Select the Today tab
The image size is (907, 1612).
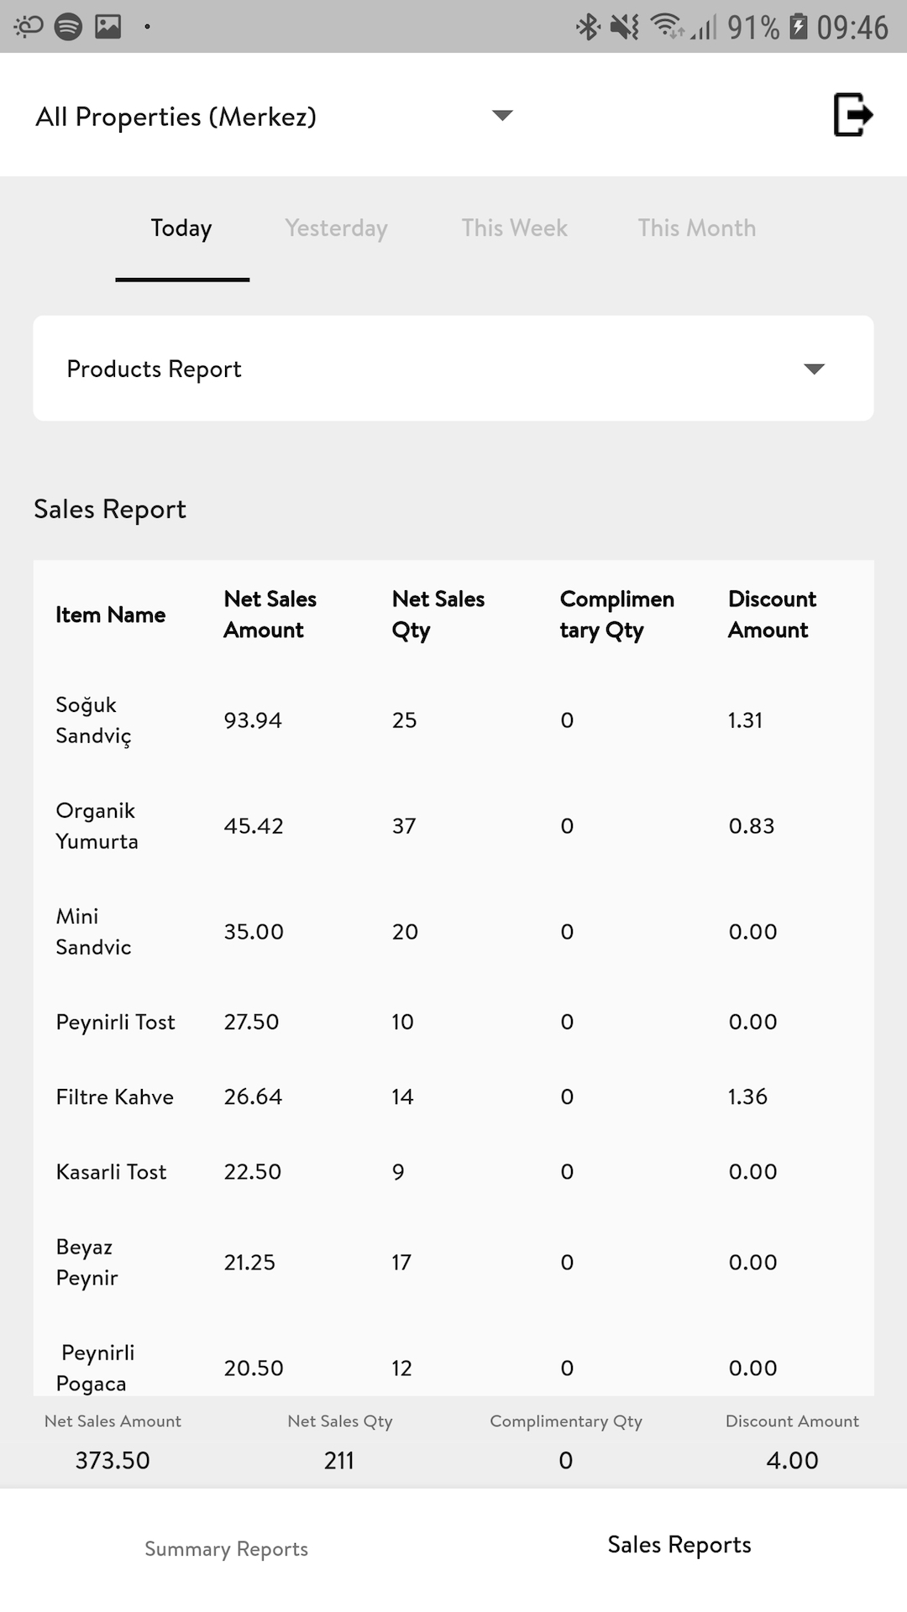[181, 228]
